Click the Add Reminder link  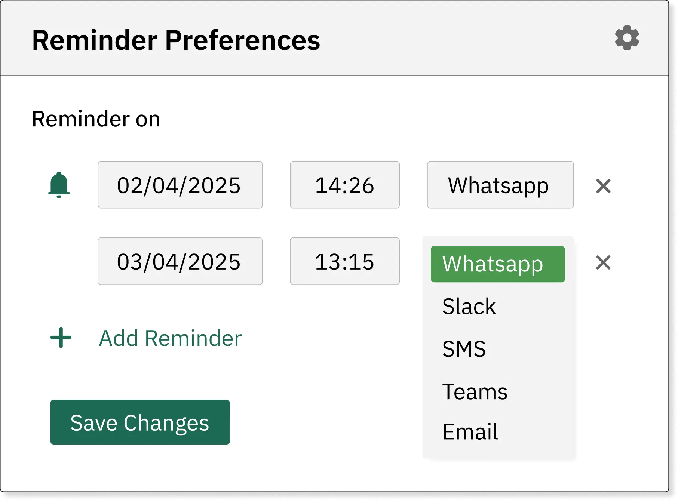(170, 338)
